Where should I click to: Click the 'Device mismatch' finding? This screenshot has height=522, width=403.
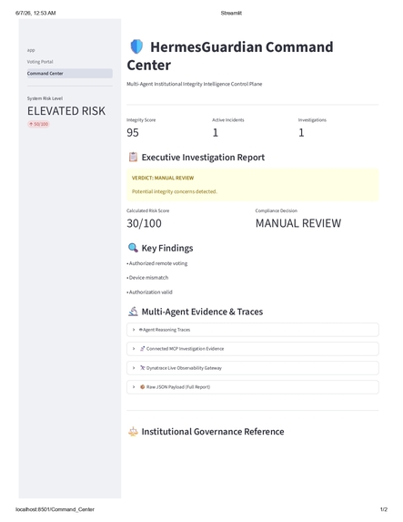148,278
